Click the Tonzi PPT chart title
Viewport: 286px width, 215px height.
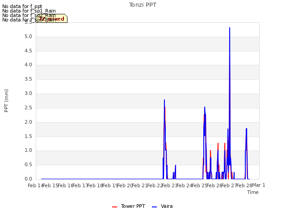(x=143, y=5)
